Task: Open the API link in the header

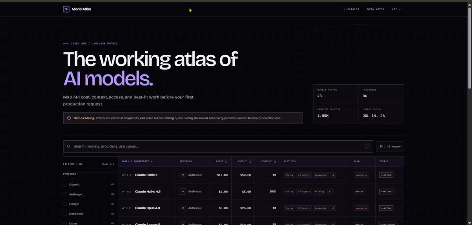Action: [x=396, y=9]
